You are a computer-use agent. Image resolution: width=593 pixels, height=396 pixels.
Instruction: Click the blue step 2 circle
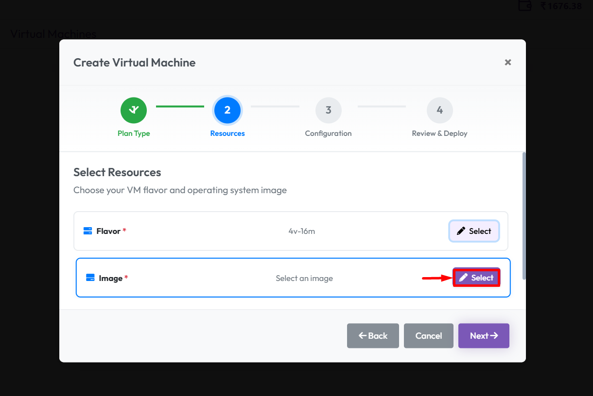point(227,110)
